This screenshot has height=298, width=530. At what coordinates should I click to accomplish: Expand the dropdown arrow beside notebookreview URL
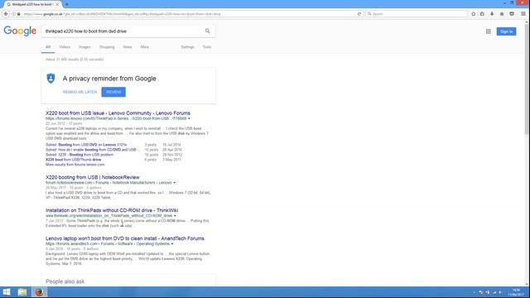175,183
